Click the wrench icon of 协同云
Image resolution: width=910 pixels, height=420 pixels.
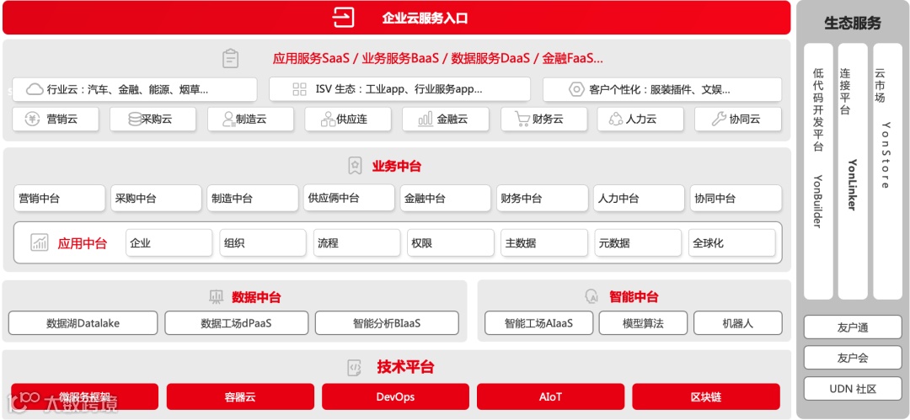tap(719, 120)
